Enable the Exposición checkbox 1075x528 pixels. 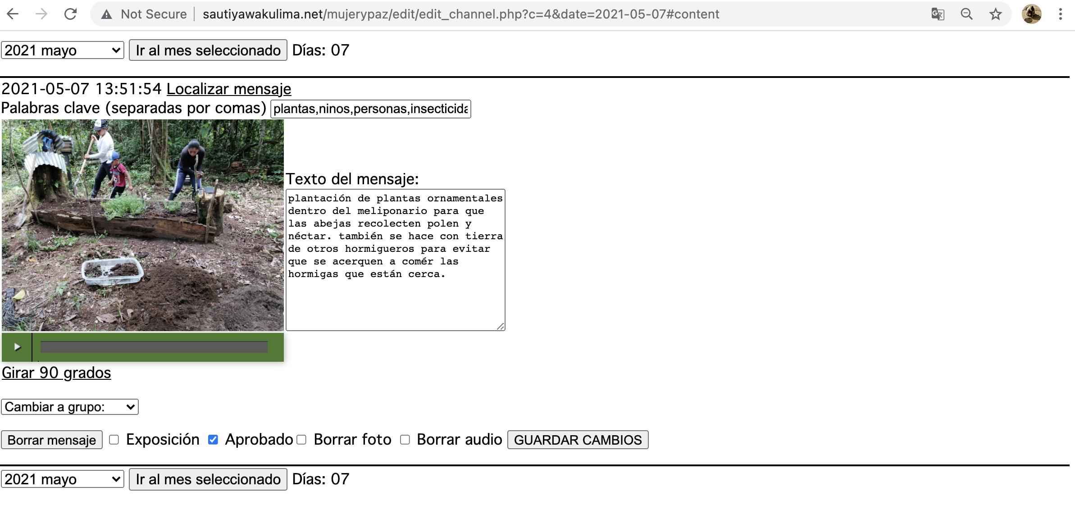(114, 439)
